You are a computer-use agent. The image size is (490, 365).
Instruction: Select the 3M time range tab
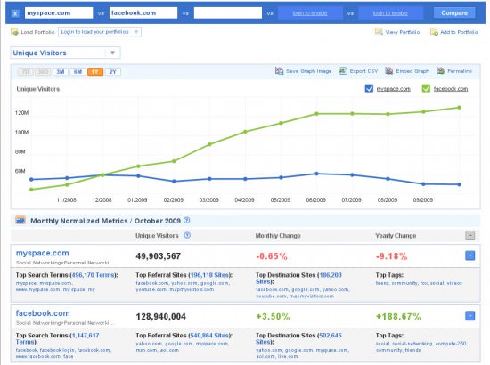pos(61,72)
